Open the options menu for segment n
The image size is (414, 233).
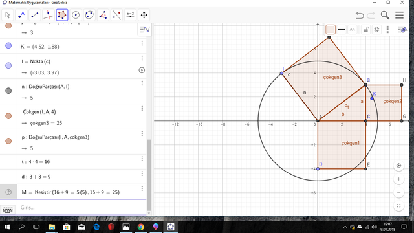pyautogui.click(x=142, y=83)
